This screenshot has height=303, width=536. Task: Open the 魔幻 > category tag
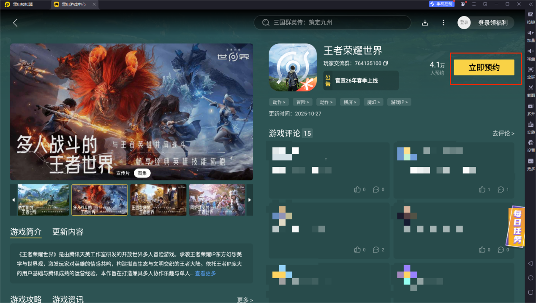coord(373,102)
